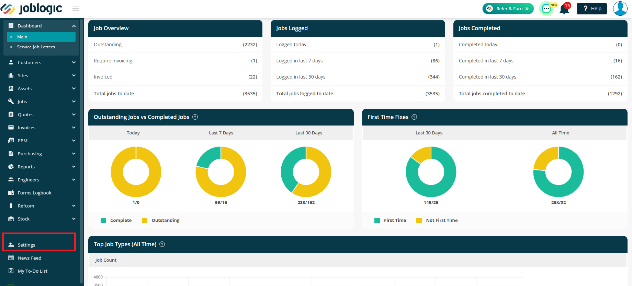The image size is (632, 286).
Task: Open the notifications bell icon
Action: coord(564,9)
